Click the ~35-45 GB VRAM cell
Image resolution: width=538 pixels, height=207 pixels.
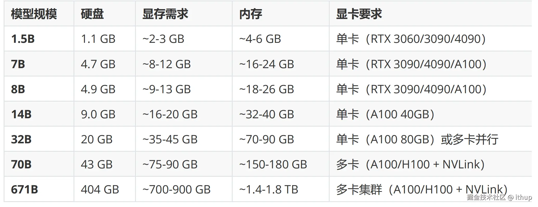[170, 139]
